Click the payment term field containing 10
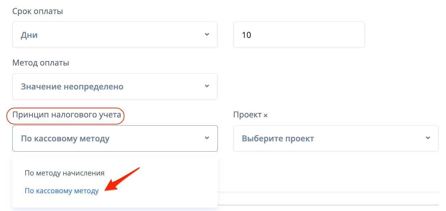The image size is (446, 211). click(299, 35)
